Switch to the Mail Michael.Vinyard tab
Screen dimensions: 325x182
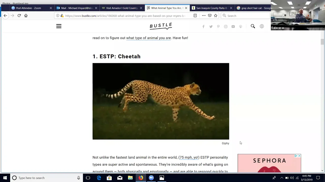click(x=77, y=8)
